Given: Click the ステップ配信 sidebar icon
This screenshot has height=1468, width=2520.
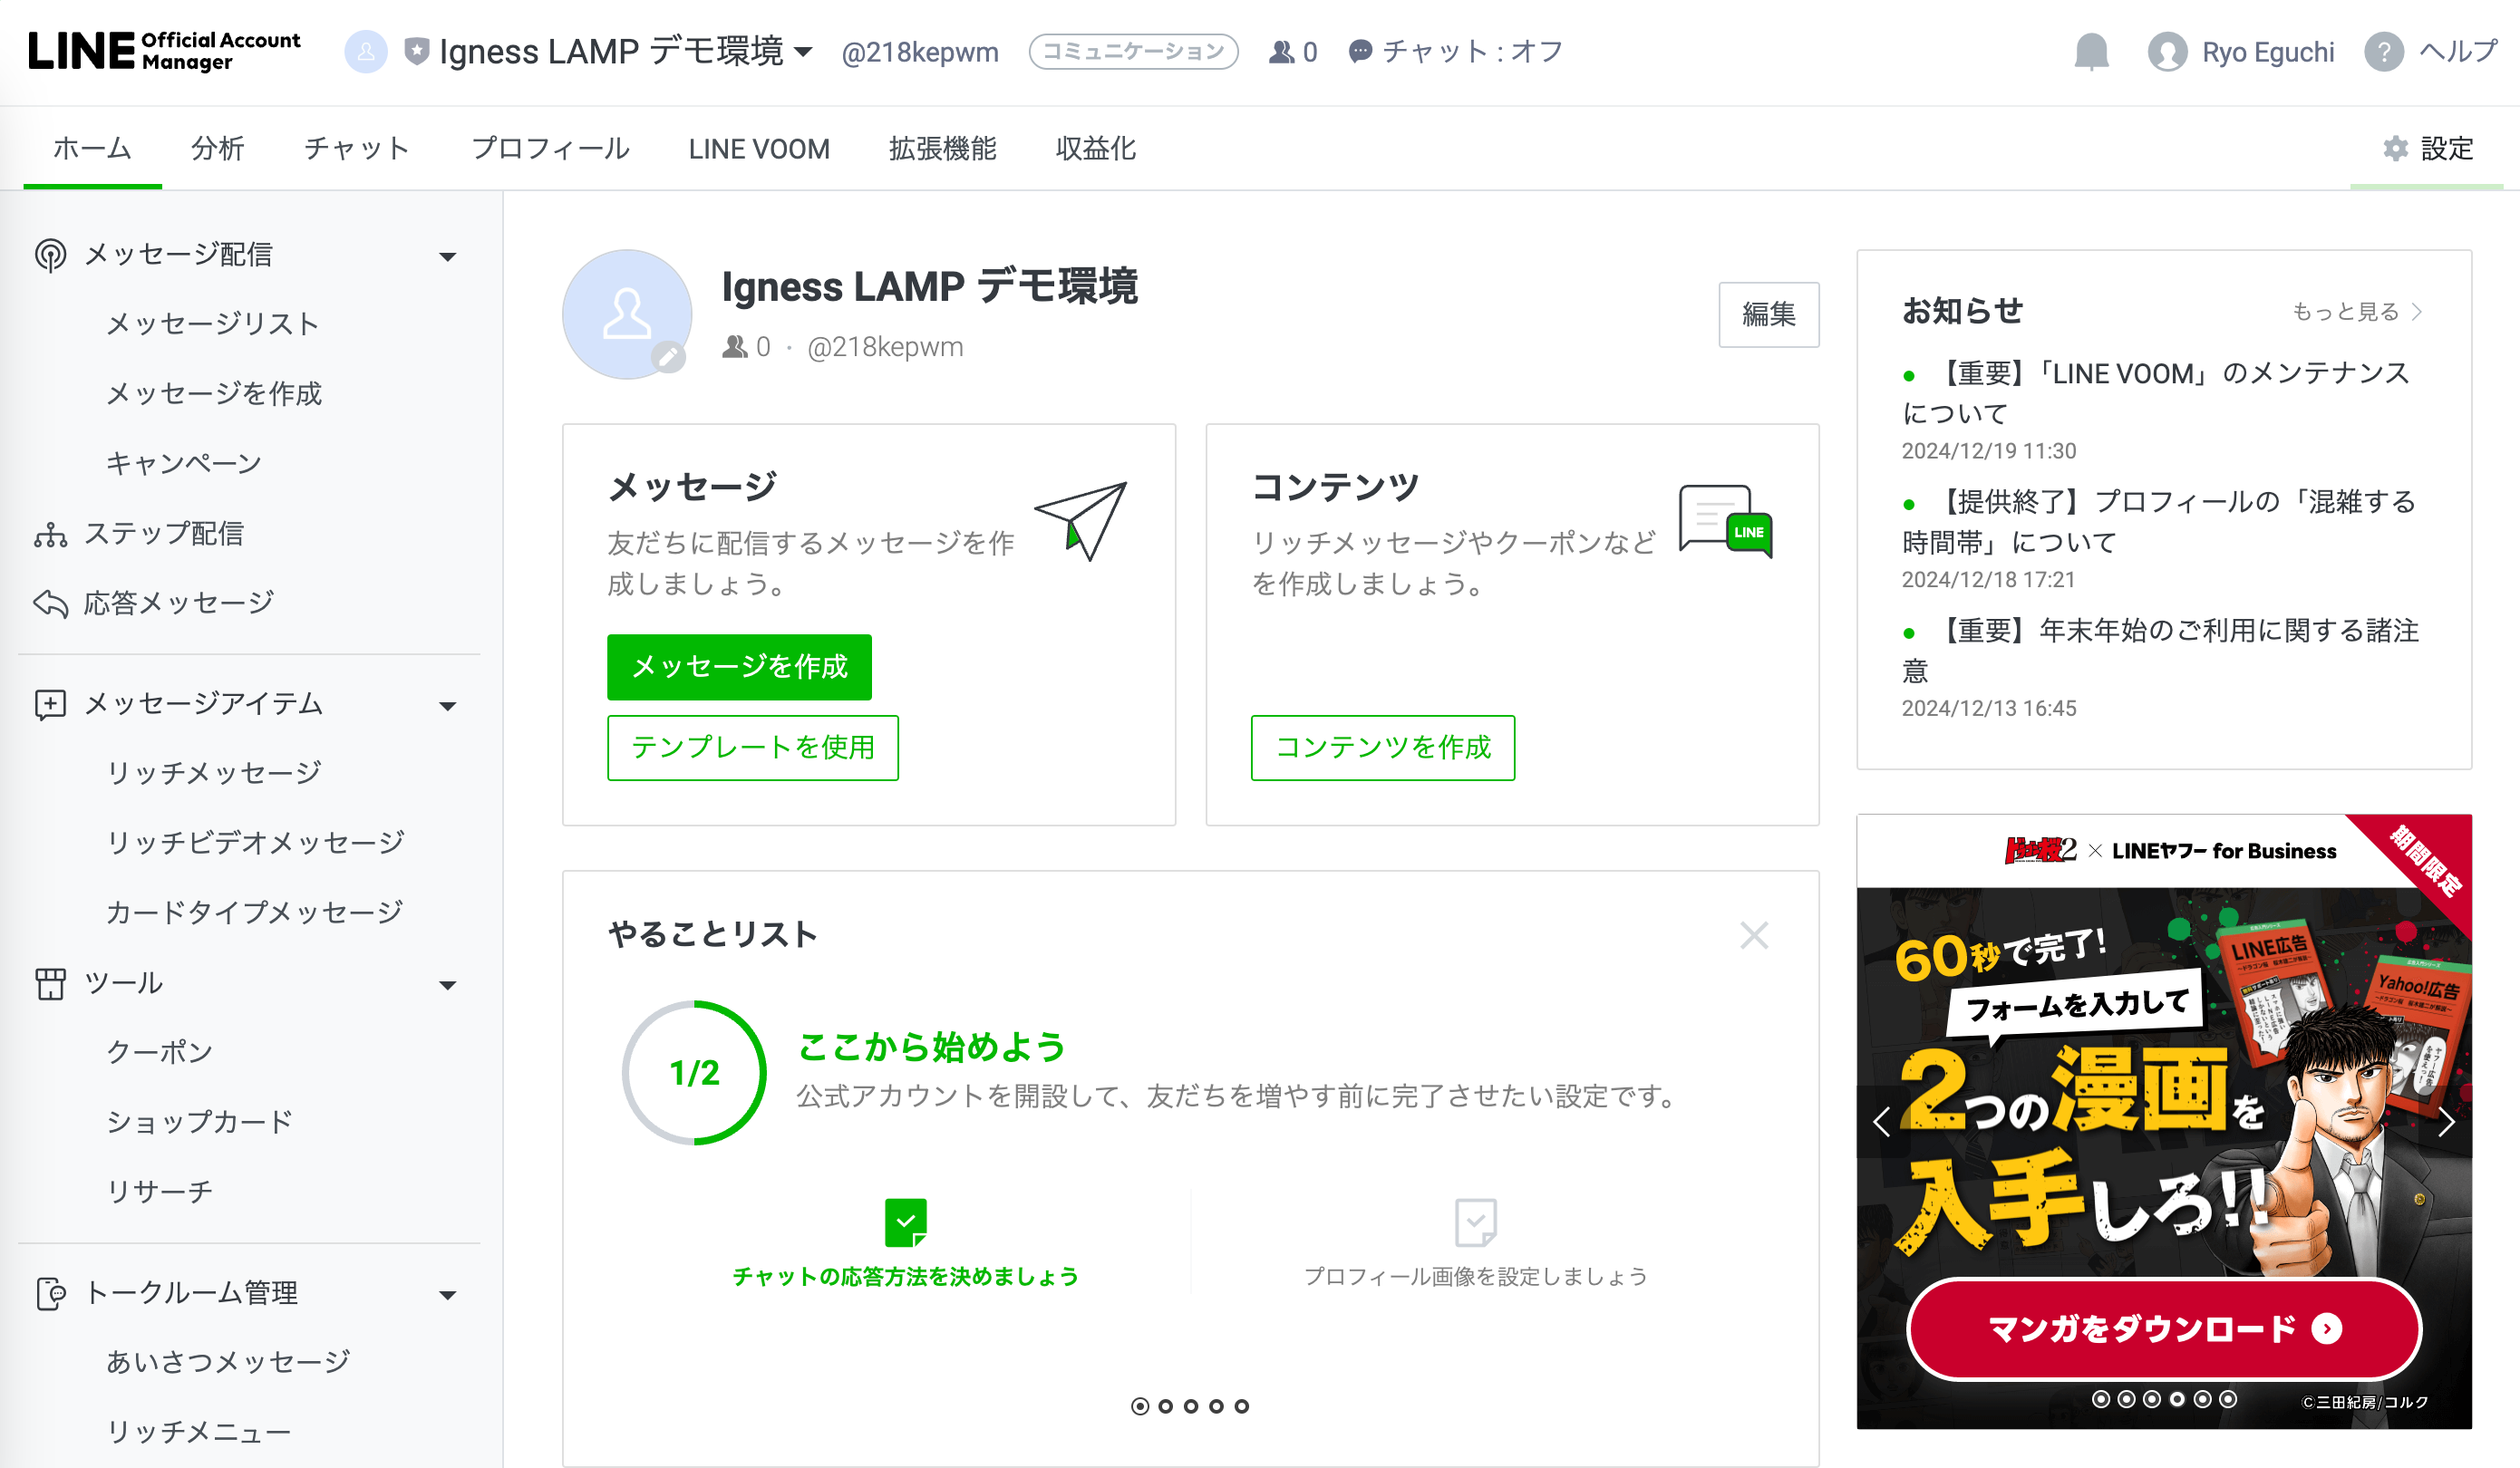Looking at the screenshot, I should click(50, 535).
